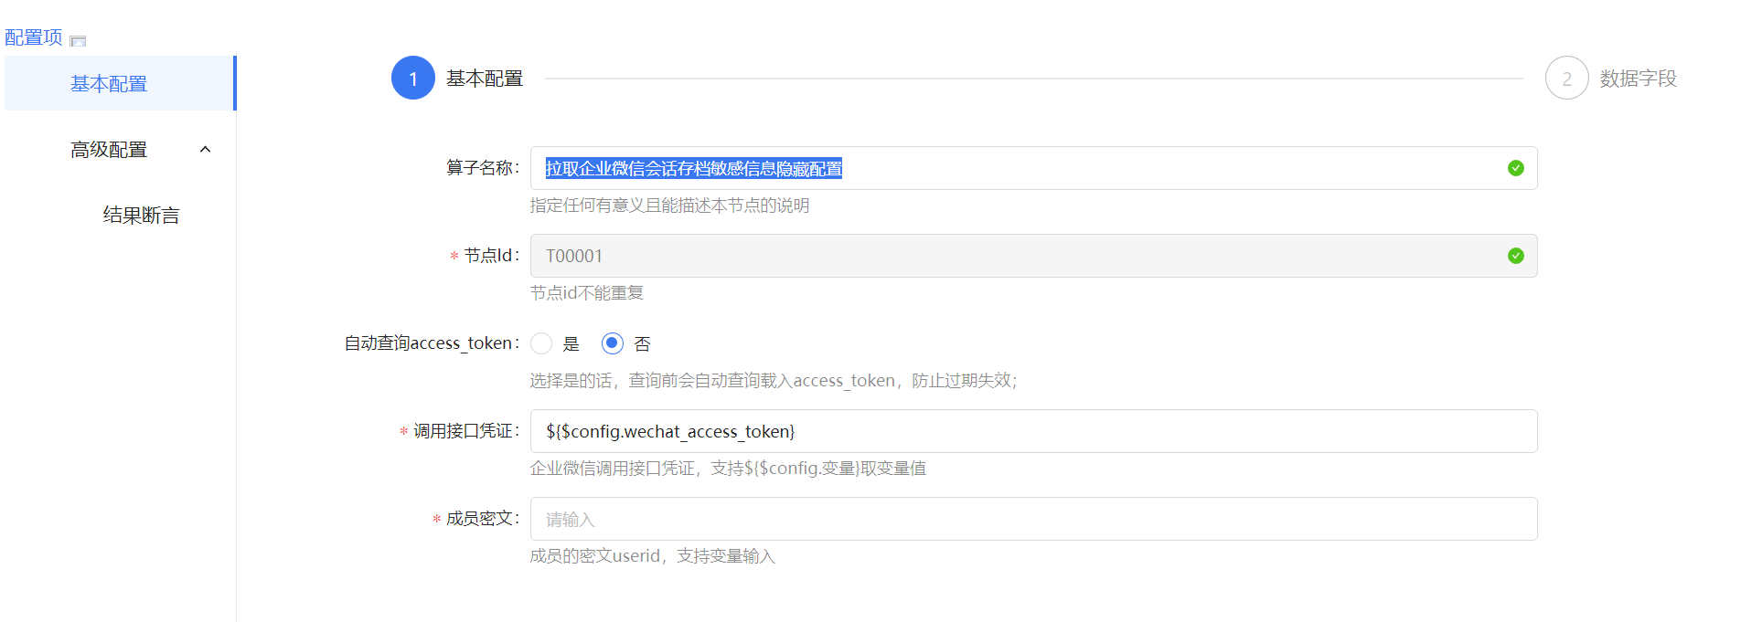The width and height of the screenshot is (1762, 622).
Task: Click the small icon beside 配置项 heading
Action: click(x=78, y=40)
